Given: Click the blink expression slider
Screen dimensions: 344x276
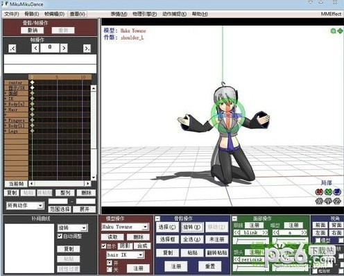Looking at the screenshot, I should pyautogui.click(x=251, y=241).
